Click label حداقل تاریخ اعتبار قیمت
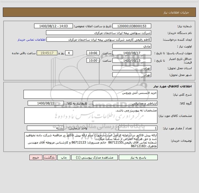 tap(180, 61)
